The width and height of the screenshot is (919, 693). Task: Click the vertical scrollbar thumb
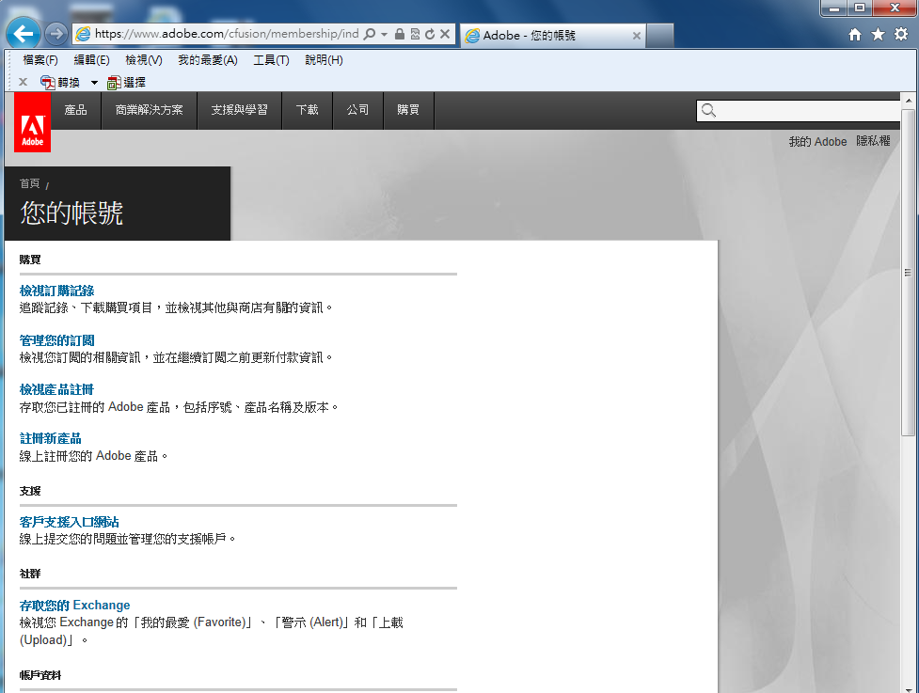point(908,273)
